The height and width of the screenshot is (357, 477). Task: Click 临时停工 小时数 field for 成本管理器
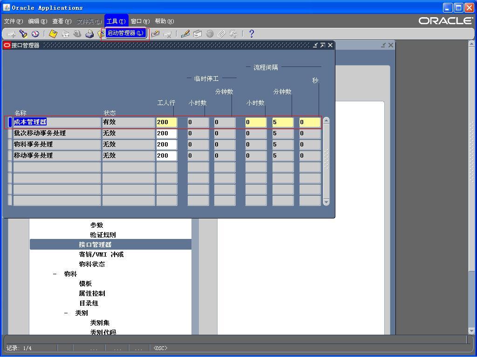pos(198,122)
